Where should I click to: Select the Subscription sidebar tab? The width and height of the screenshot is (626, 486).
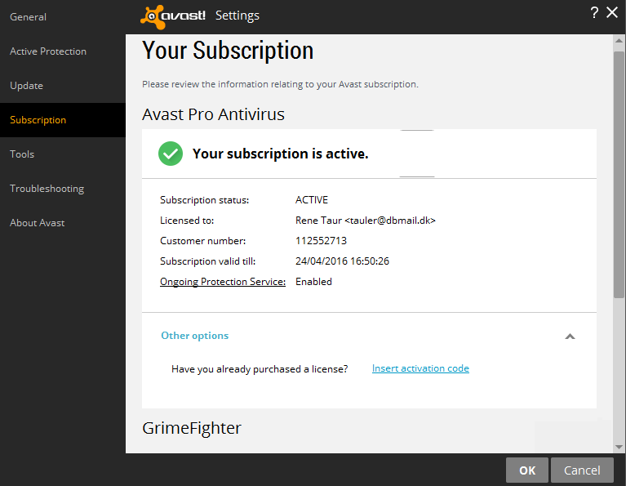[38, 120]
